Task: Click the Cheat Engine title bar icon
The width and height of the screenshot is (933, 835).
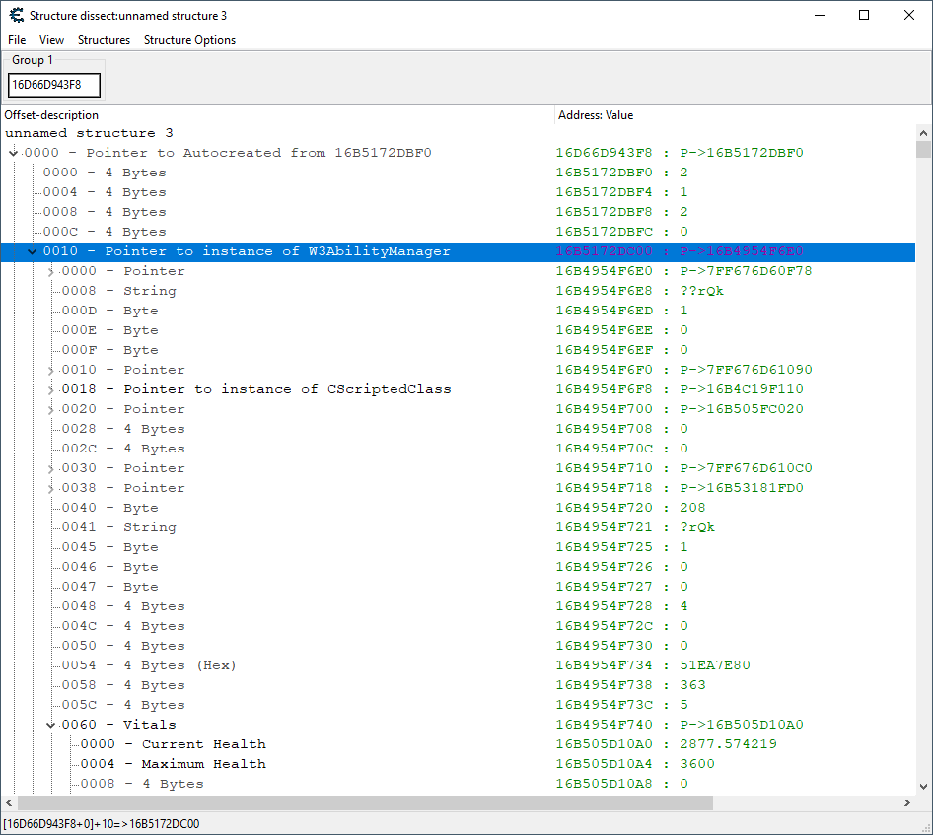Action: [16, 15]
